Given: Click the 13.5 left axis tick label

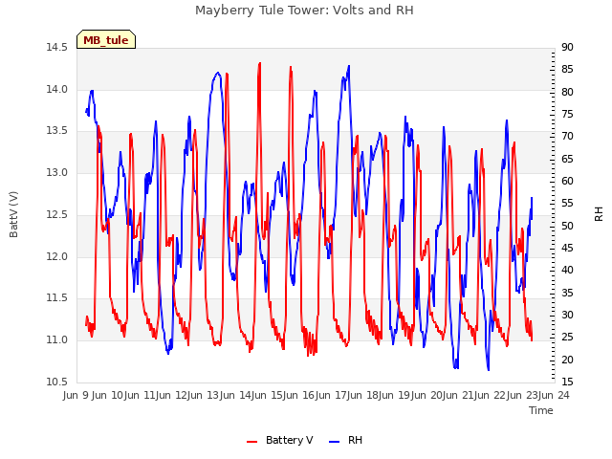Looking at the screenshot, I should (x=57, y=131).
